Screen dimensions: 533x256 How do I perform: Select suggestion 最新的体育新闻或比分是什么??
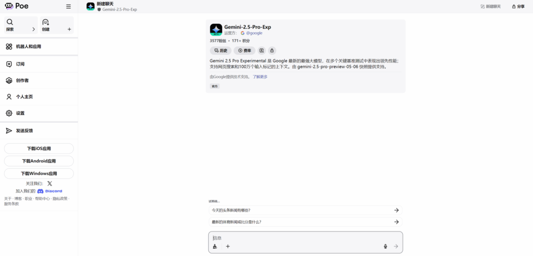(305, 222)
